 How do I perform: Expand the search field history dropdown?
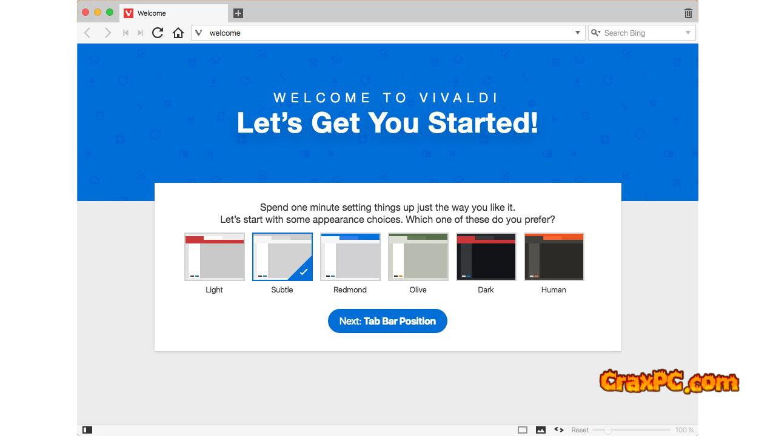tap(688, 33)
